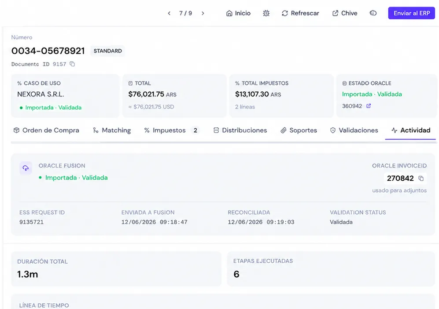Open the debug bug icon
The height and width of the screenshot is (309, 439).
tap(266, 13)
